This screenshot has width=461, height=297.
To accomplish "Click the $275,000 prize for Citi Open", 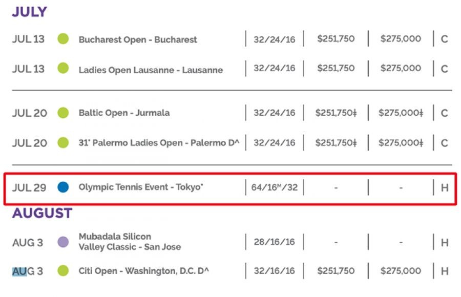I will [x=401, y=271].
